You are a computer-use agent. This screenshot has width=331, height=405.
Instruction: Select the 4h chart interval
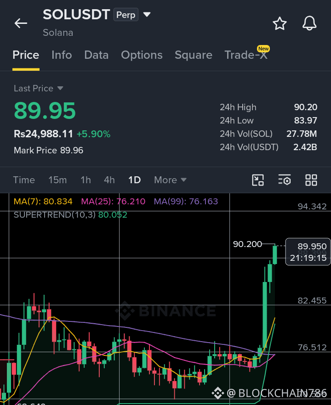[x=109, y=180]
